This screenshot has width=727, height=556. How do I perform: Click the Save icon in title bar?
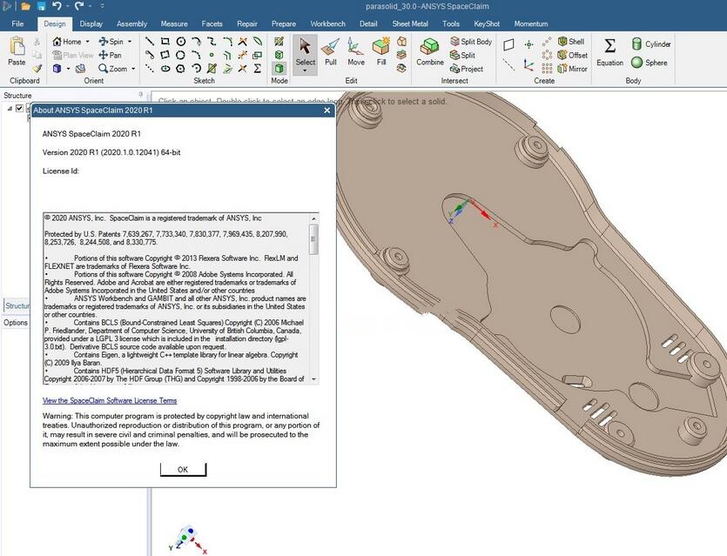click(x=41, y=6)
